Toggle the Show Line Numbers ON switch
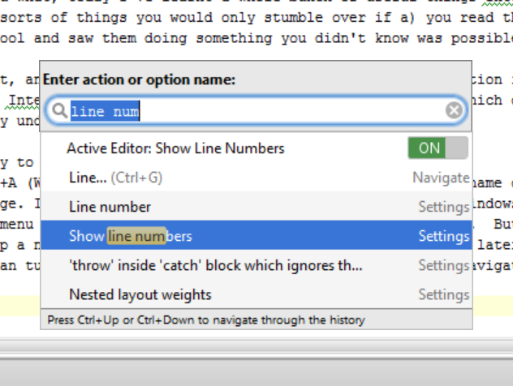Image resolution: width=513 pixels, height=386 pixels. point(438,148)
